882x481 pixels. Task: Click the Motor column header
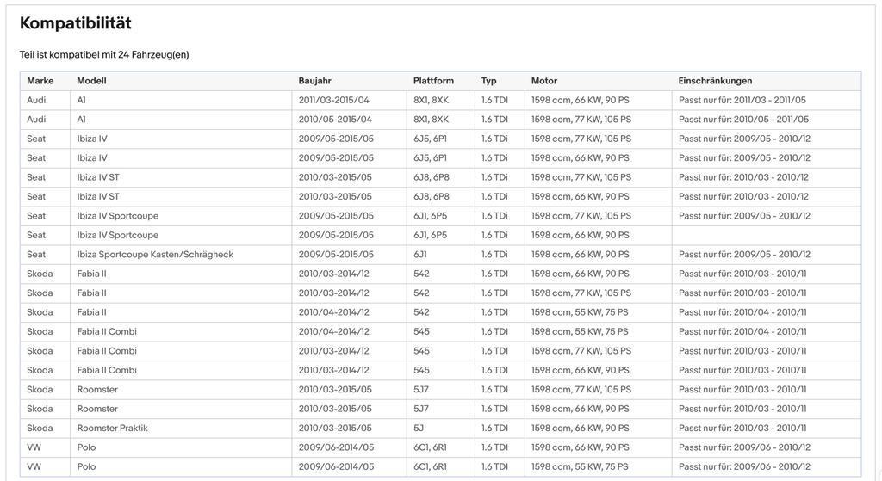[544, 81]
